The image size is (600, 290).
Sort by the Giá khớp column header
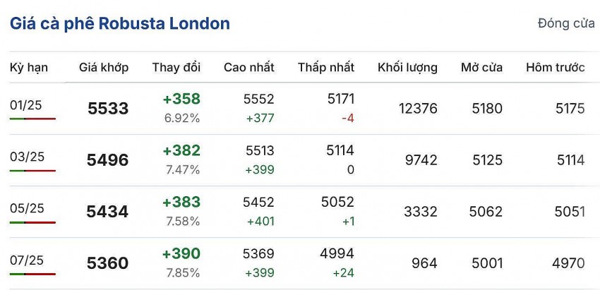(x=104, y=68)
